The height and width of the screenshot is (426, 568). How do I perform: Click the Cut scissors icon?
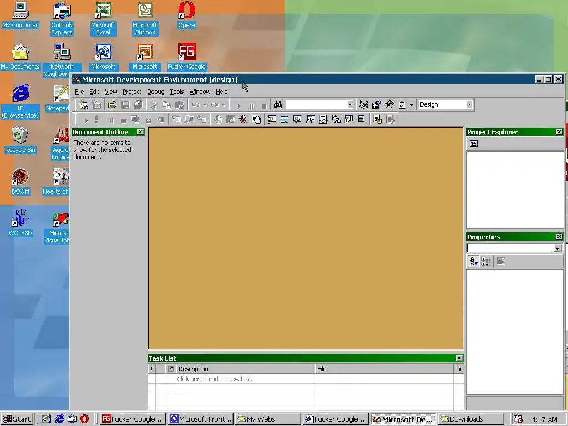154,105
